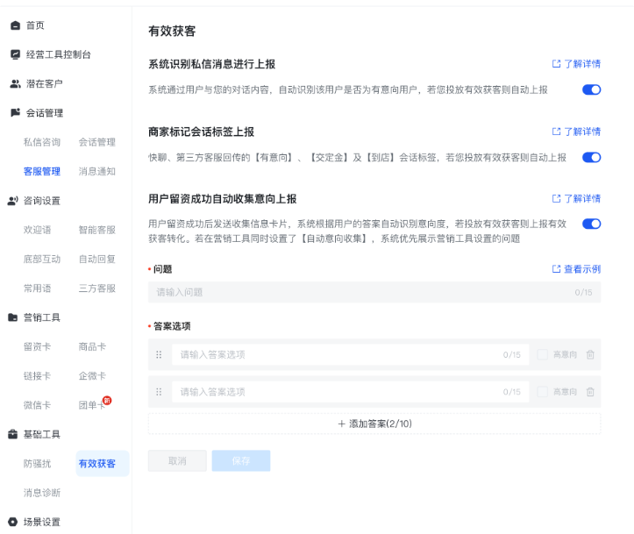
Task: Click 添加答案(2/10) button
Action: [x=374, y=424]
